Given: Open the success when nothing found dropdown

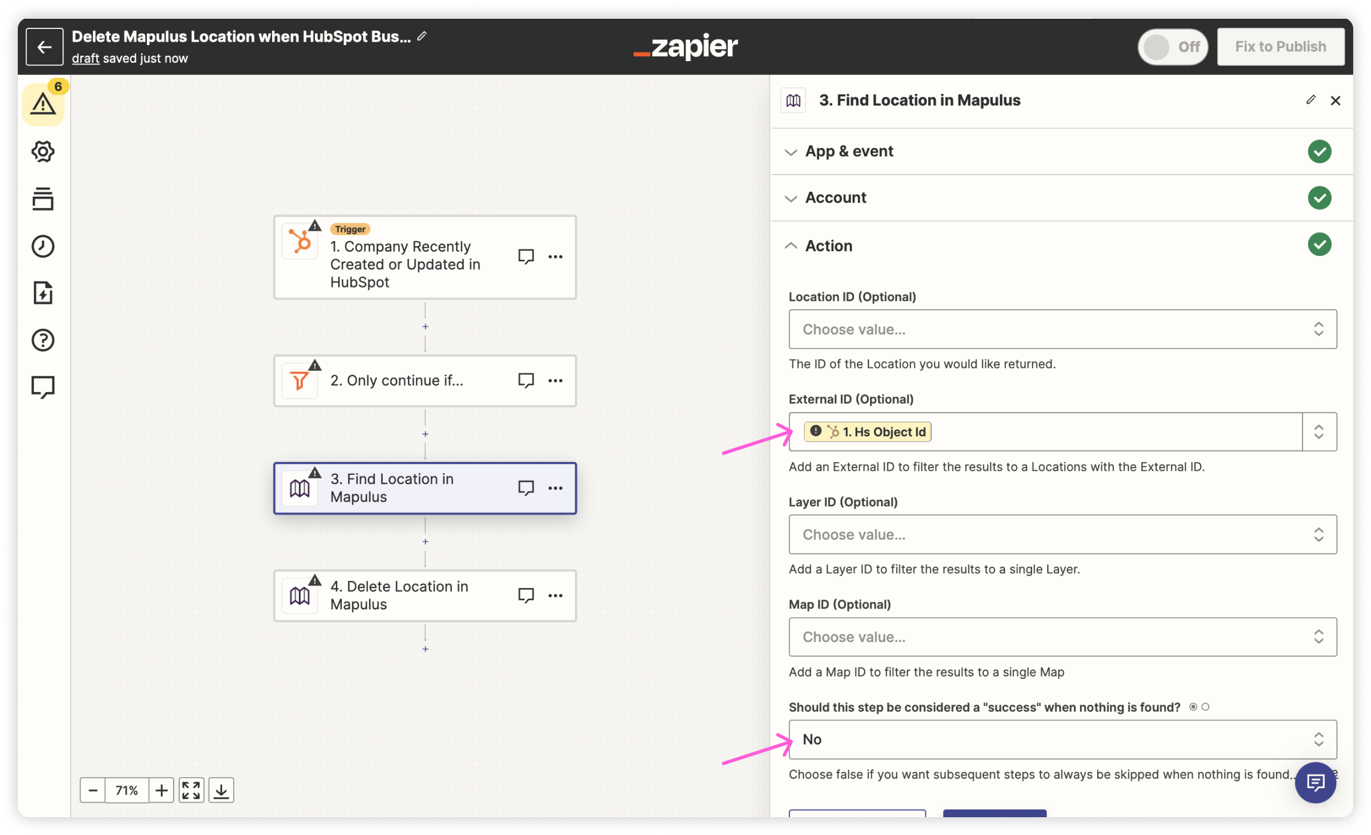Looking at the screenshot, I should click(x=1062, y=740).
